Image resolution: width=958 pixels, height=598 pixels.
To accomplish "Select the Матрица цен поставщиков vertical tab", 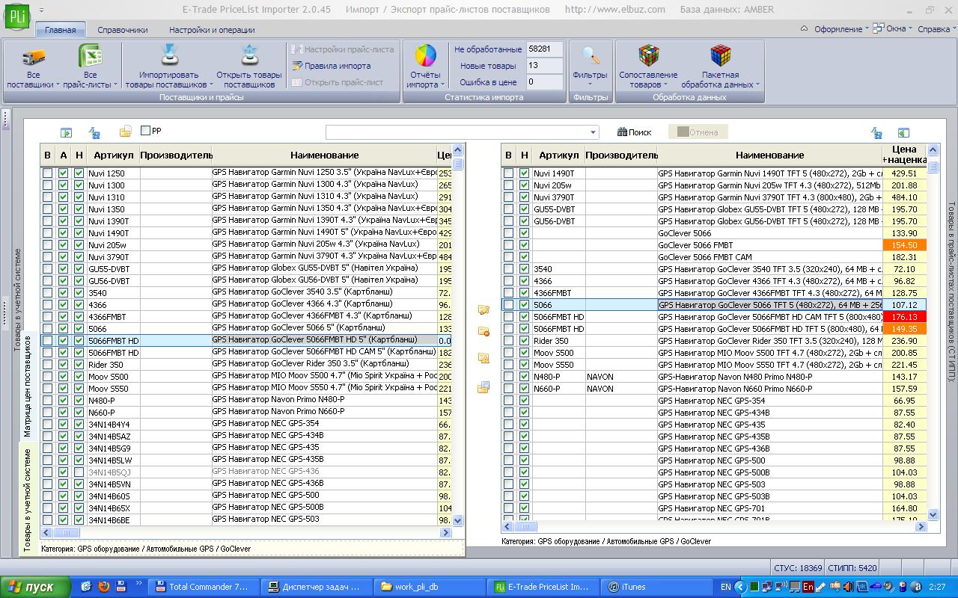I will (28, 386).
